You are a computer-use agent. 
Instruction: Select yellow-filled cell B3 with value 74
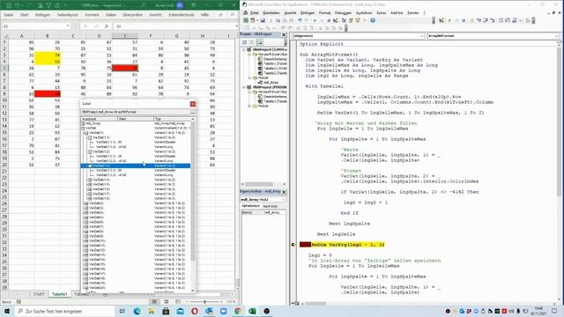coord(48,55)
